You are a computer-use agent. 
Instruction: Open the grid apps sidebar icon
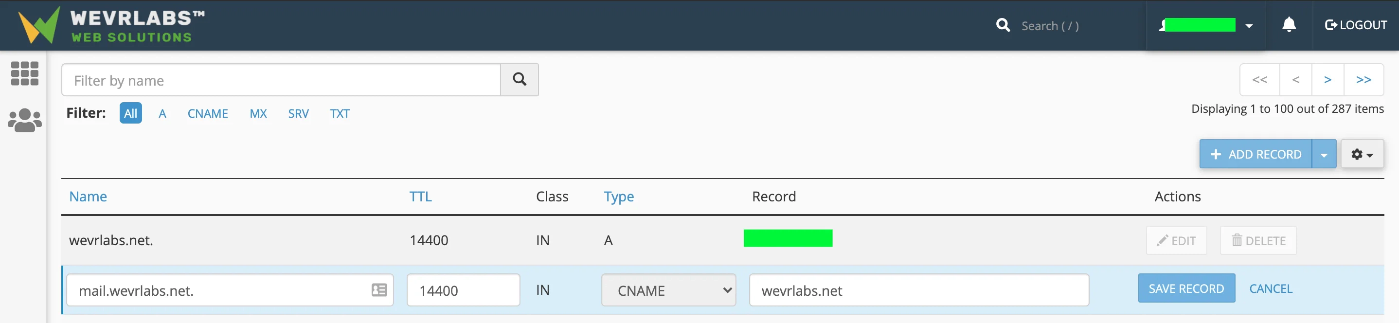[24, 73]
